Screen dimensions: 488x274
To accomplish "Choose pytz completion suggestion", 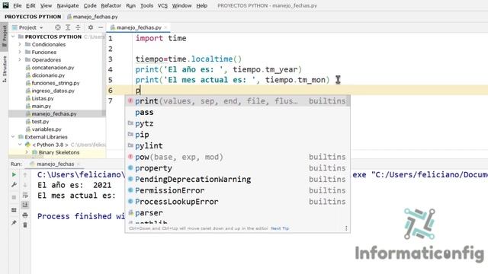I will 237,123.
